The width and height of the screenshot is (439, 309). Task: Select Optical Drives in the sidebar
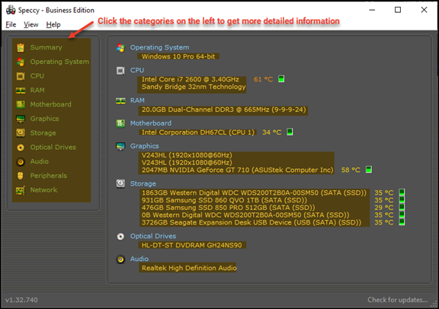(53, 148)
